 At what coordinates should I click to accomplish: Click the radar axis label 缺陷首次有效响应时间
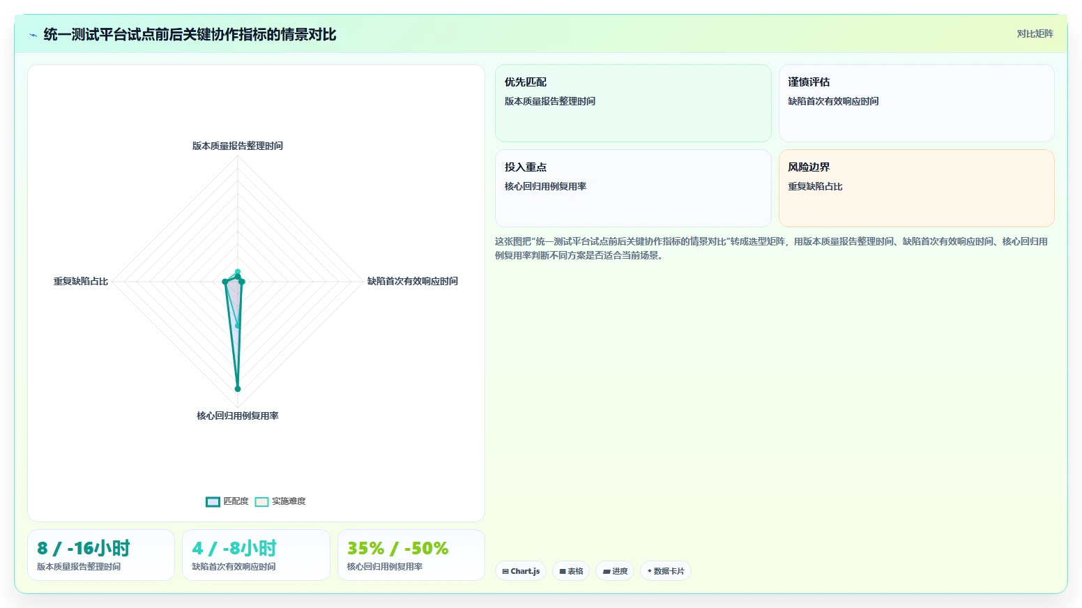(413, 281)
